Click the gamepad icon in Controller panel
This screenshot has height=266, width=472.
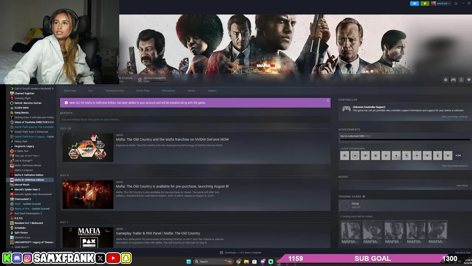346,109
